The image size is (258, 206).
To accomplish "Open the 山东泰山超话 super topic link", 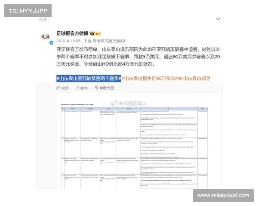I will (x=194, y=79).
